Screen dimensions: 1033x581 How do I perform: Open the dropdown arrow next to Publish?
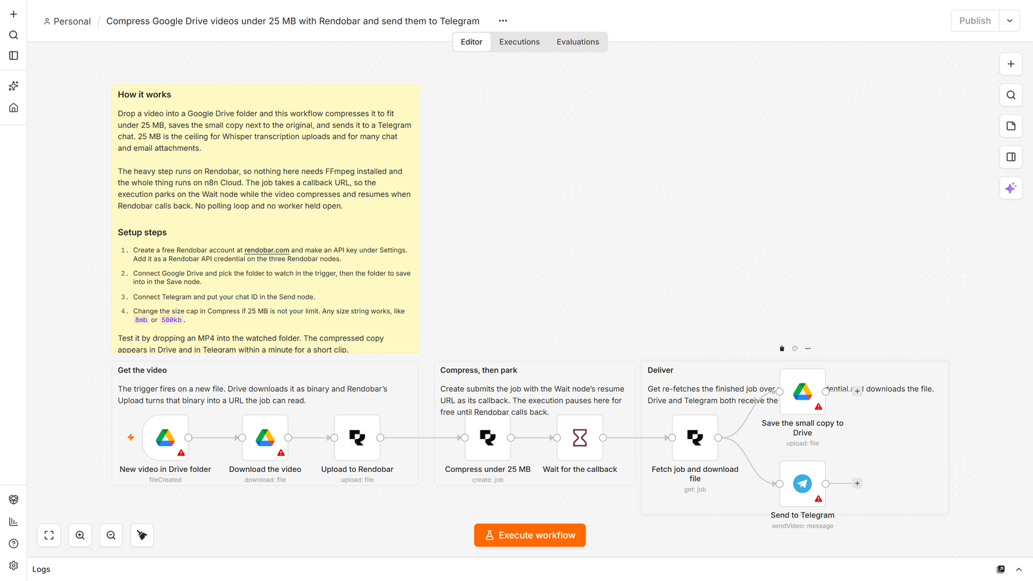[x=1010, y=21]
